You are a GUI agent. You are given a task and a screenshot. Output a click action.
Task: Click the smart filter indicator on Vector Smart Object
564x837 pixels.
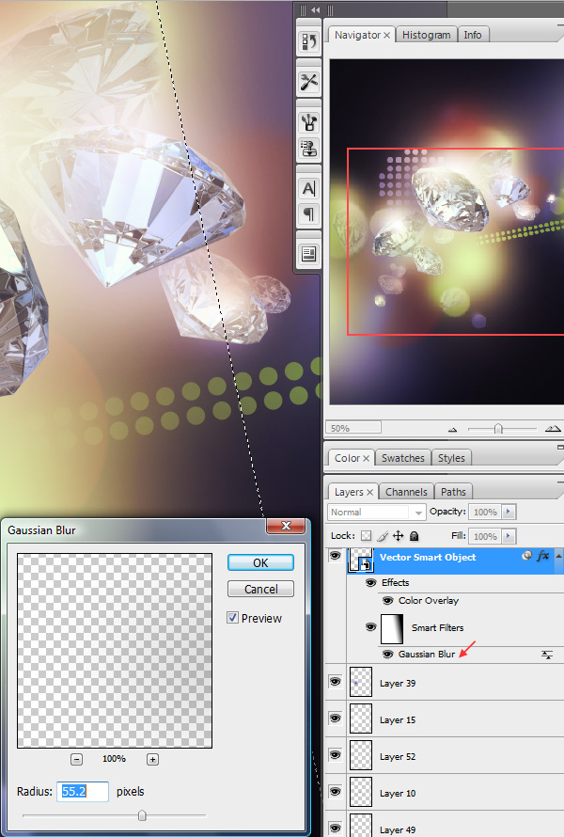[x=526, y=556]
